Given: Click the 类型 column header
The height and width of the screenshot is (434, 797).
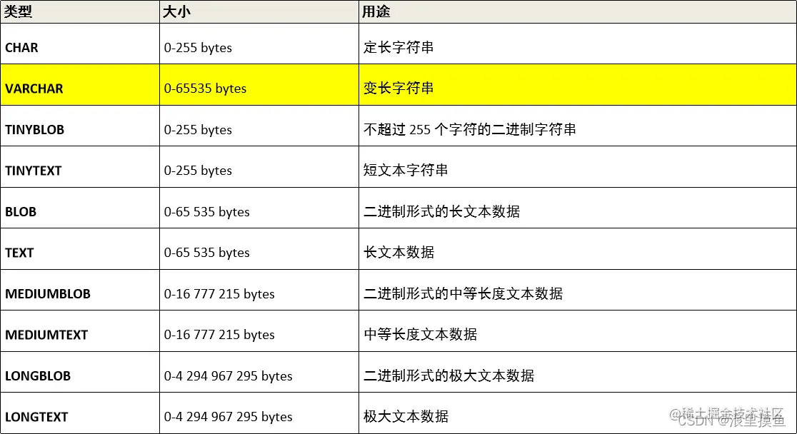Looking at the screenshot, I should (80, 11).
